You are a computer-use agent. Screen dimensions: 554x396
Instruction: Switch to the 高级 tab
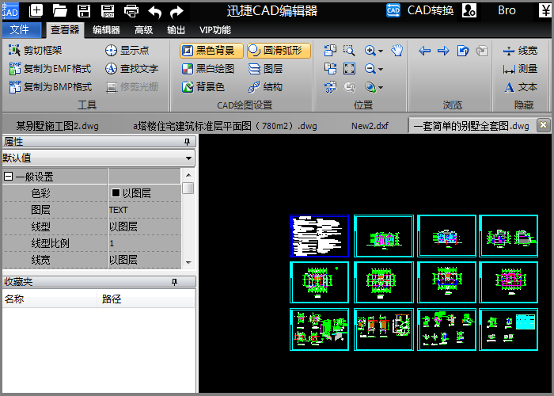pos(143,30)
